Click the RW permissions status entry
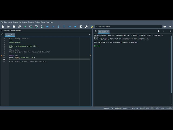 pos(162,108)
